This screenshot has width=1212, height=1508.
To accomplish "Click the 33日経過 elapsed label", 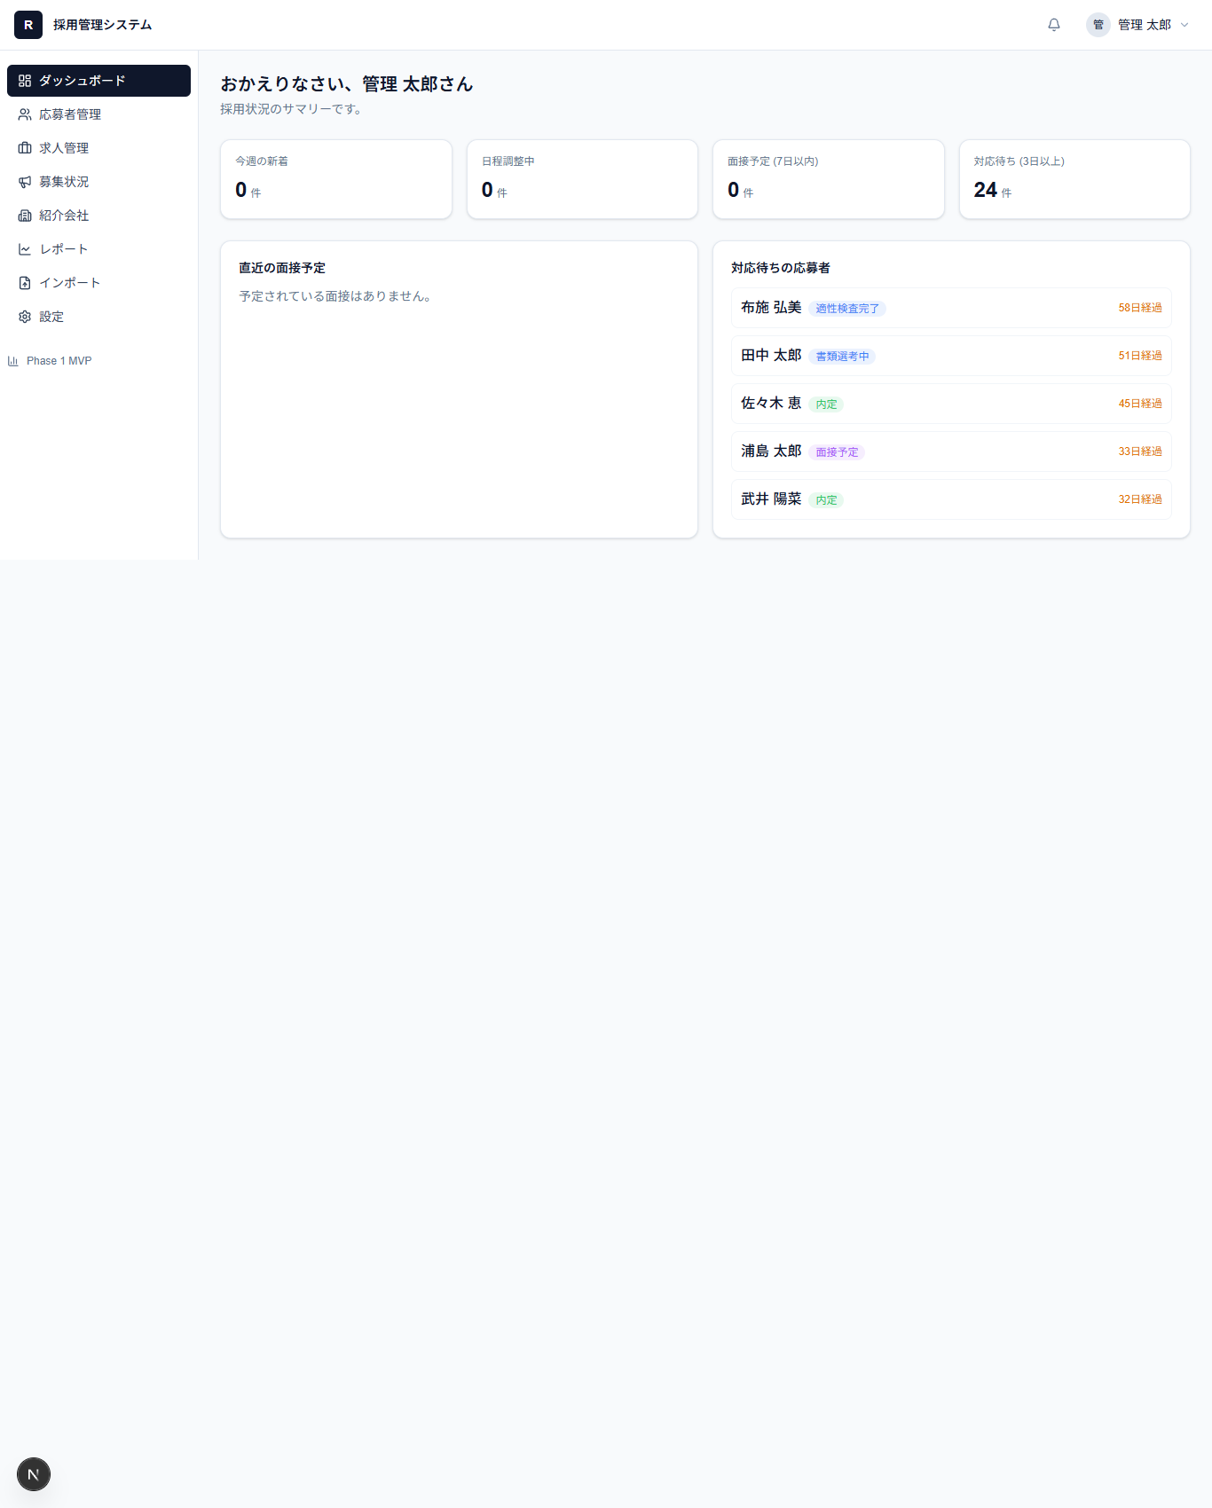I will tap(1140, 452).
